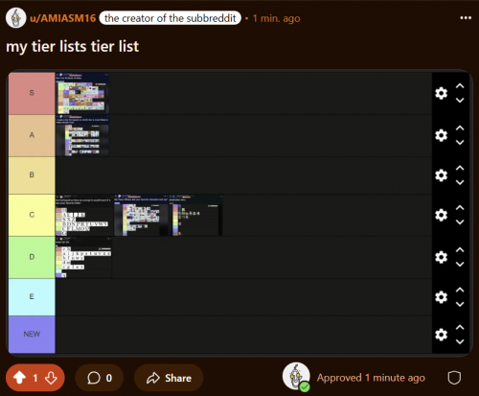479x396 pixels.
Task: Open settings gear for A tier row
Action: [442, 135]
